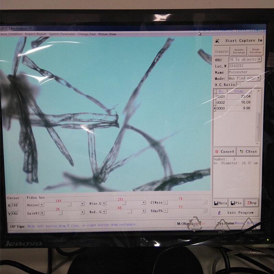Click the Blue_G slider thumb
This screenshot has height=274, width=274.
pyautogui.click(x=124, y=203)
